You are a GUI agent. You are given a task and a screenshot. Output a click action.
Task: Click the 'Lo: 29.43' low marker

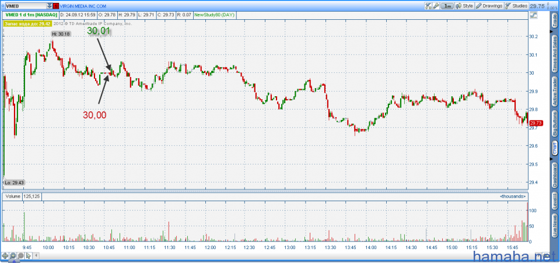point(14,183)
